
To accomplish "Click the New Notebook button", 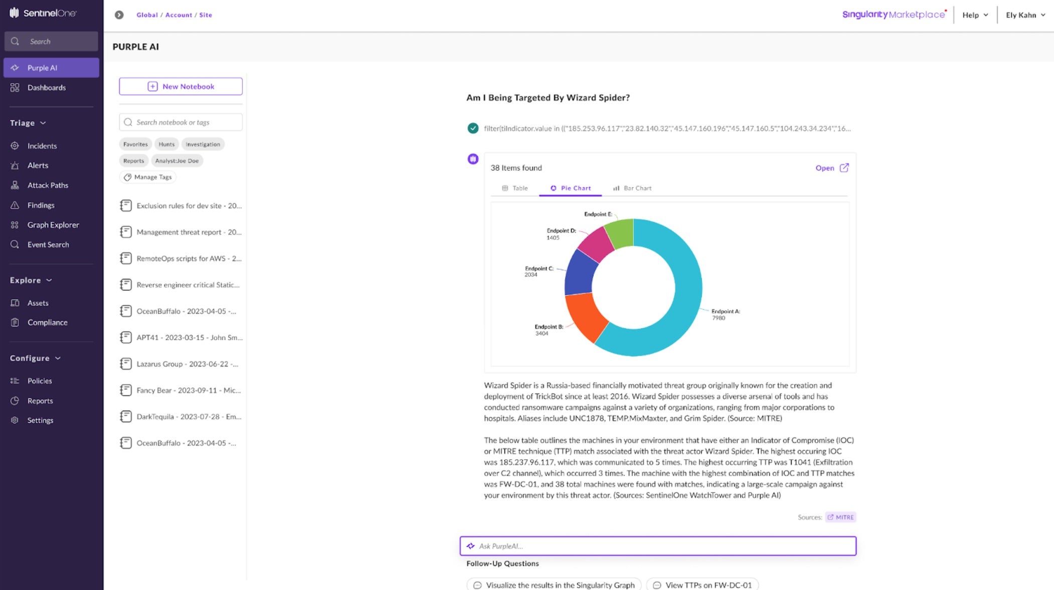I will pyautogui.click(x=181, y=87).
